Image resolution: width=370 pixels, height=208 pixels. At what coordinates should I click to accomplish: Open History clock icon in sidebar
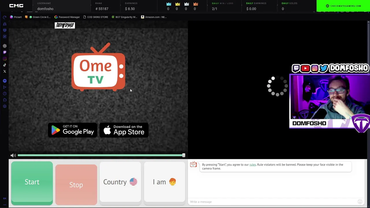(5, 94)
